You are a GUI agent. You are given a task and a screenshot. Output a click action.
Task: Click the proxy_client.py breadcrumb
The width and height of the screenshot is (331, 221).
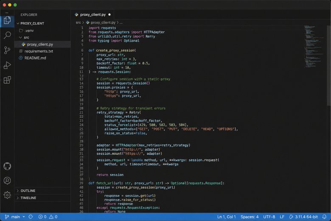tap(103, 23)
